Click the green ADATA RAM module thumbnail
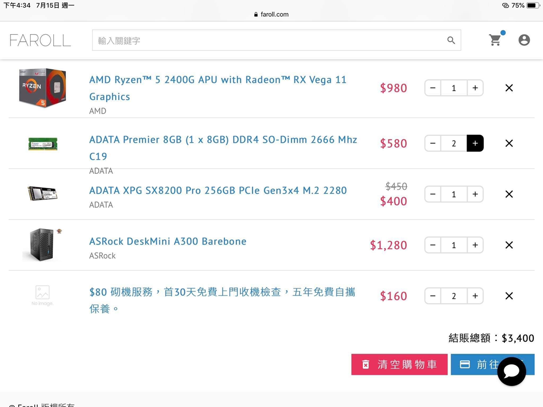Viewport: 543px width, 407px height. click(x=43, y=144)
